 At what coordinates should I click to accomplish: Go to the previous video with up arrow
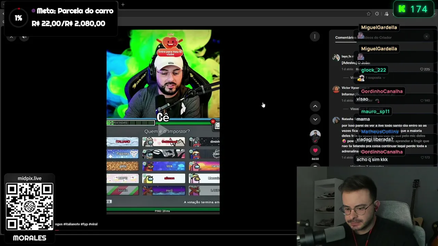coord(315,106)
